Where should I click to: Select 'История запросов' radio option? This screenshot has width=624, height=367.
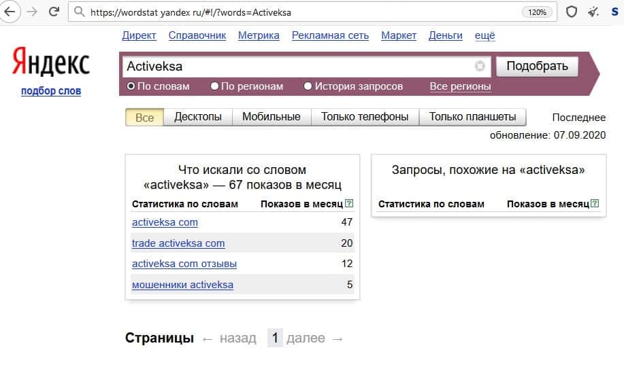pos(308,86)
